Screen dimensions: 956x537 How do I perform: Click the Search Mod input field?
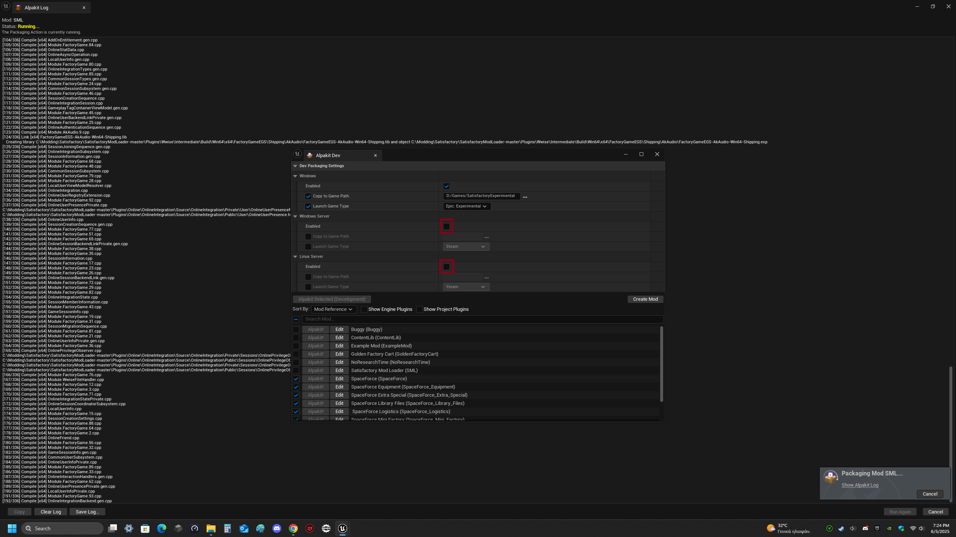pos(482,319)
